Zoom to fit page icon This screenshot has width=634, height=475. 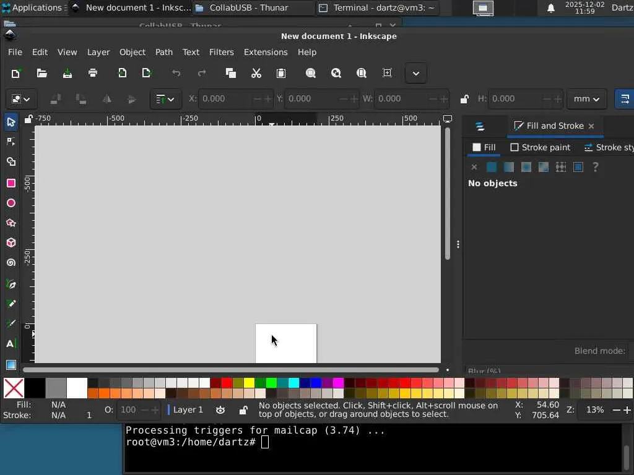(362, 73)
